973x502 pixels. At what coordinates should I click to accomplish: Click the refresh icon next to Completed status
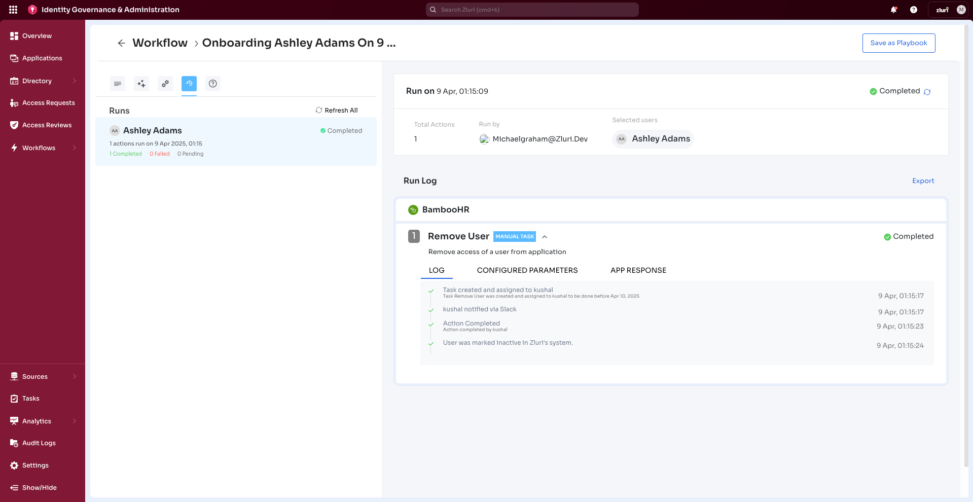927,92
